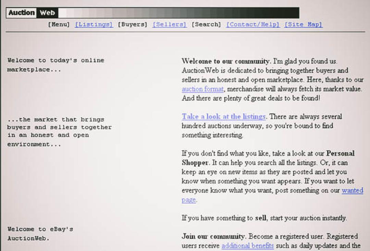Screen dimensions: 370x251
Task: Click the gradient header bar beside the logo
Action: (x=179, y=13)
